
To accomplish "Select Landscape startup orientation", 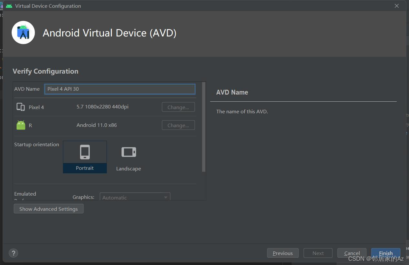I will (128, 158).
